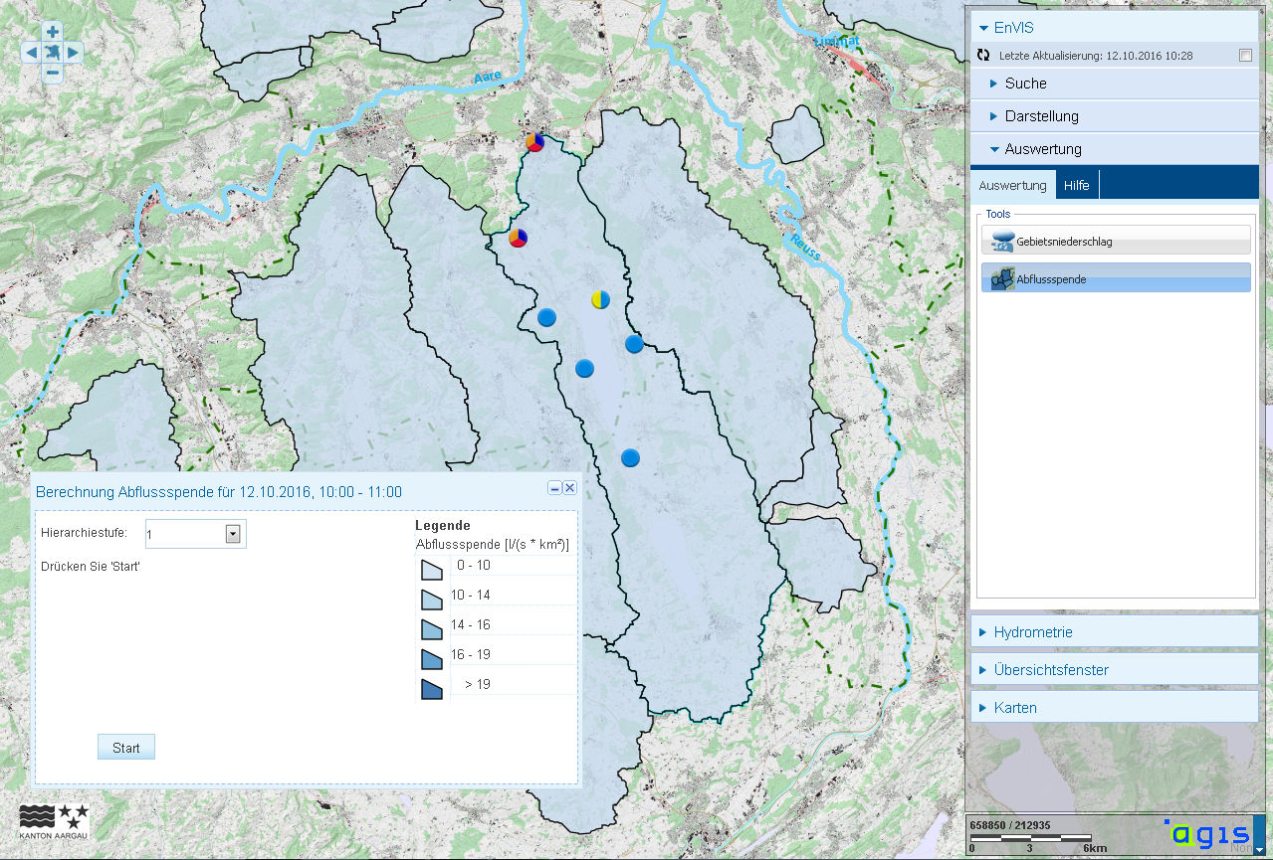
Task: Click the northernmost pie-chart station marker
Action: click(534, 142)
